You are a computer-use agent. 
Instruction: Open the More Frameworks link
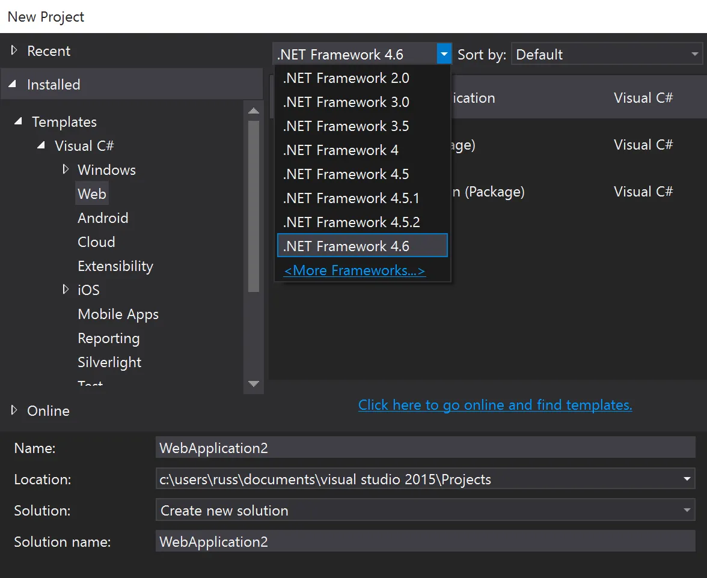tap(355, 271)
